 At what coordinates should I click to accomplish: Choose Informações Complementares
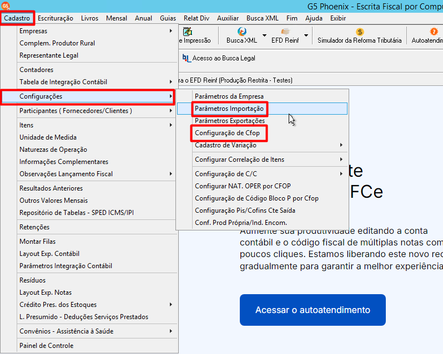click(89, 162)
